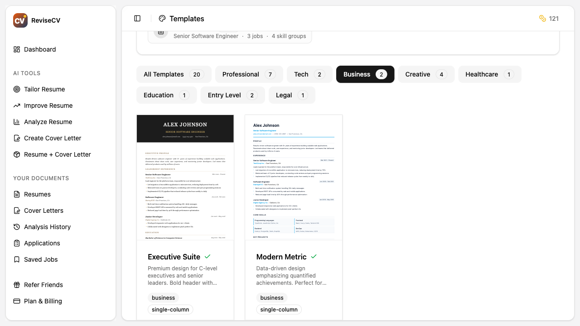Image resolution: width=580 pixels, height=326 pixels.
Task: Click the ReviseCV logo icon
Action: click(20, 20)
